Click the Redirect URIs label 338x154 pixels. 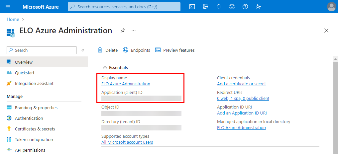click(x=230, y=92)
